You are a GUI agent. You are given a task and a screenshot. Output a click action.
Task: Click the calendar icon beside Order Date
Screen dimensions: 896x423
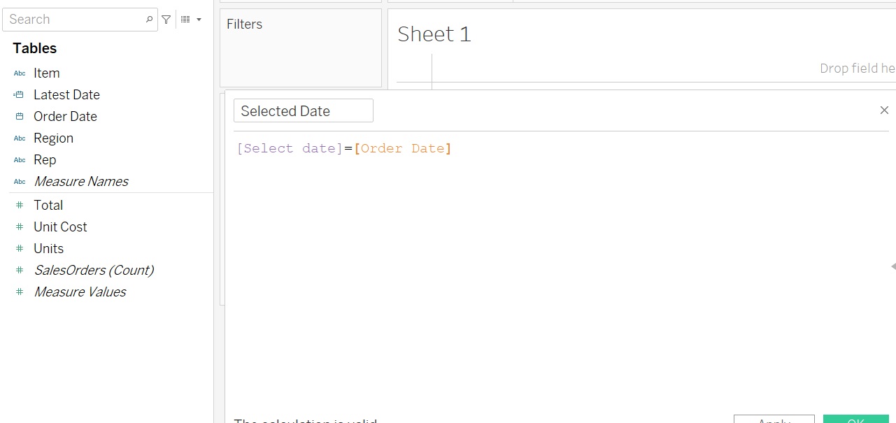click(20, 117)
